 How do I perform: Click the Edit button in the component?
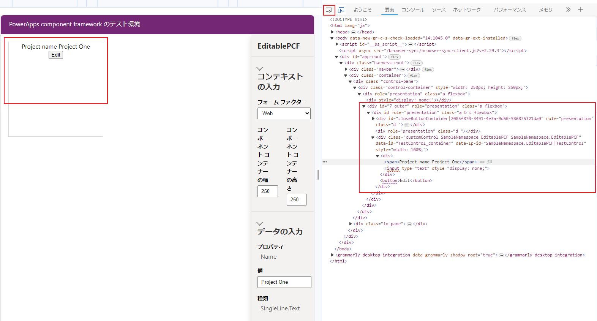click(56, 55)
